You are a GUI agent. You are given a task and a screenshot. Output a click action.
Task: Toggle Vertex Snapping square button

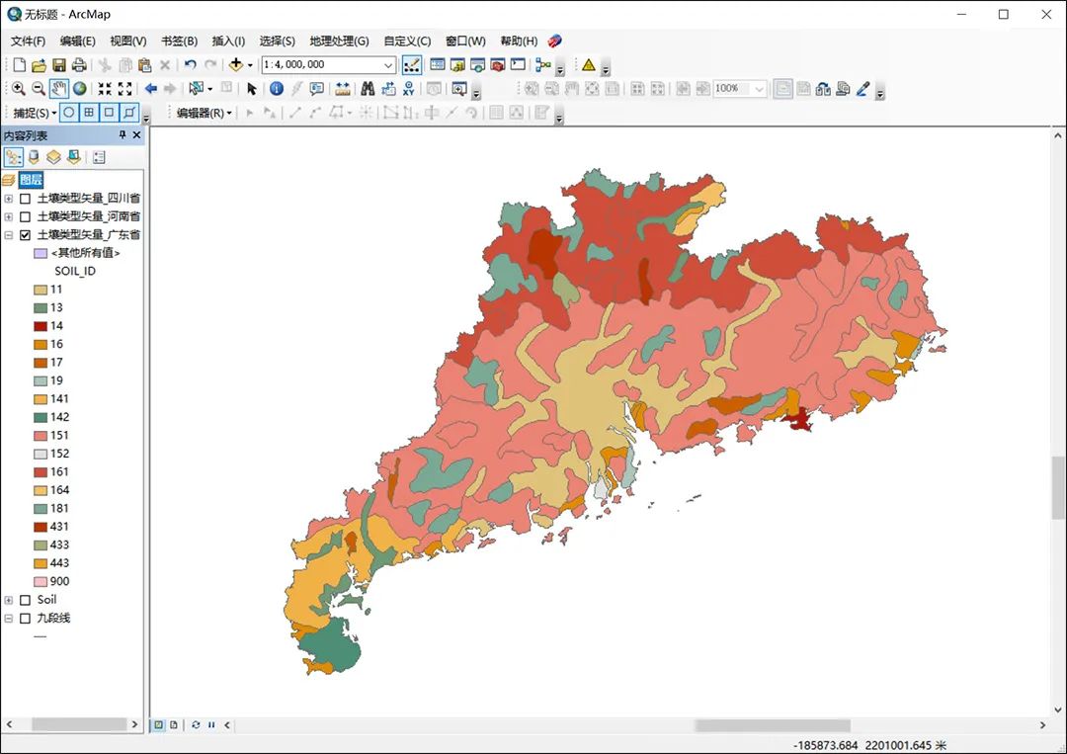pyautogui.click(x=109, y=113)
